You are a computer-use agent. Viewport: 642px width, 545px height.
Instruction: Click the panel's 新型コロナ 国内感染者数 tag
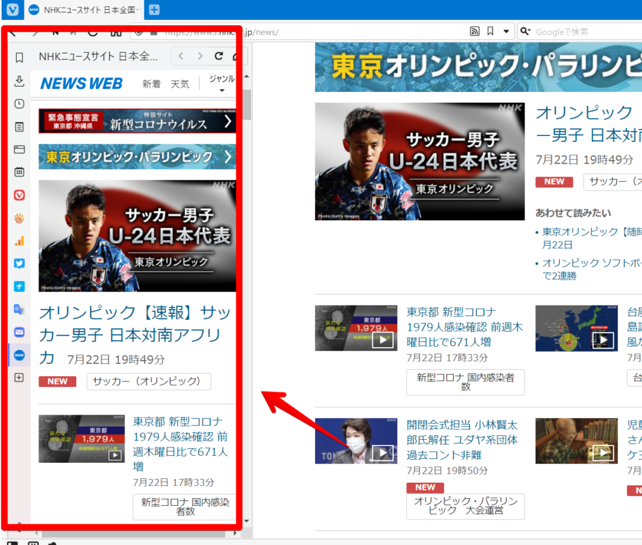pyautogui.click(x=185, y=507)
